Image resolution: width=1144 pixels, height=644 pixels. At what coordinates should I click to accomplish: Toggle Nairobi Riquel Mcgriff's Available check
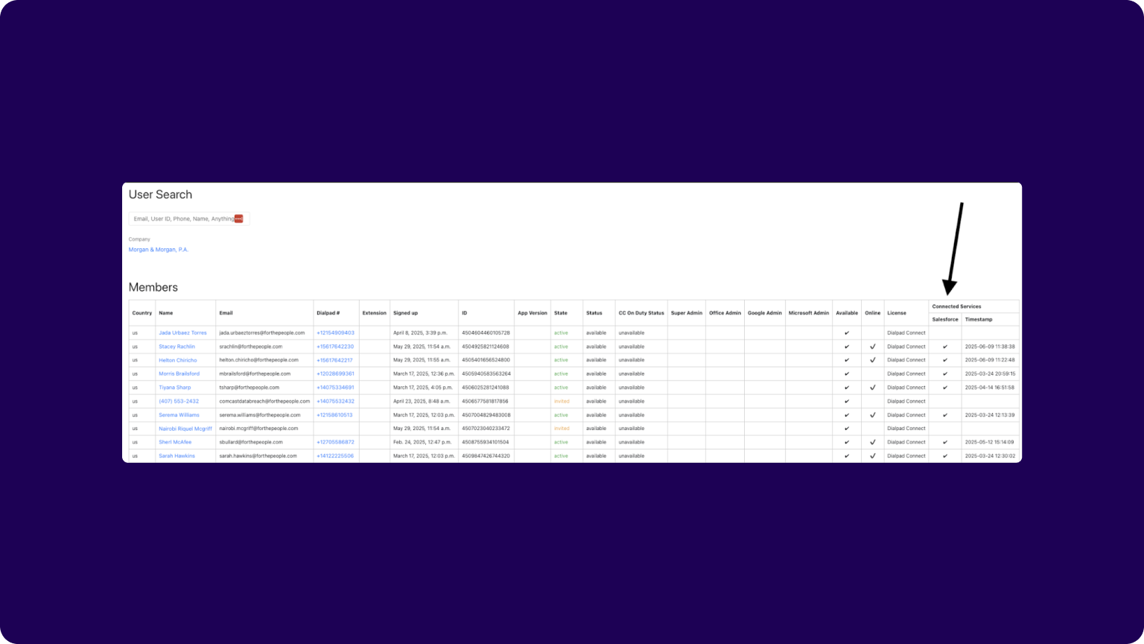coord(847,428)
